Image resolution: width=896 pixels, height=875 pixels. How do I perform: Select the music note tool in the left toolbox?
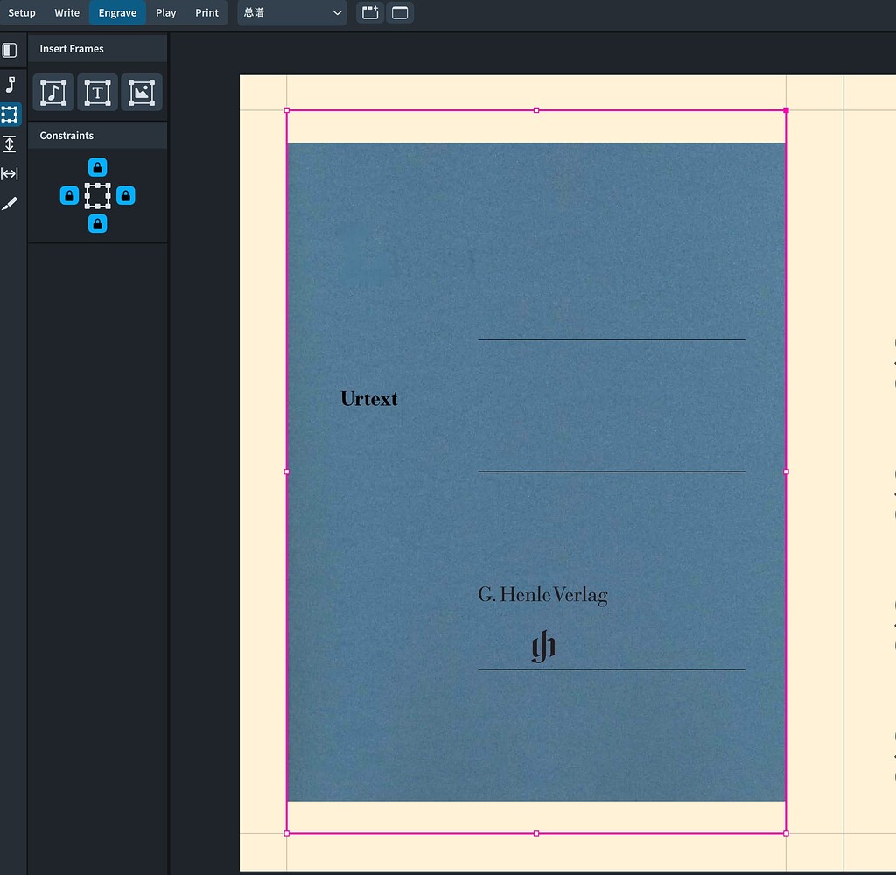click(11, 85)
